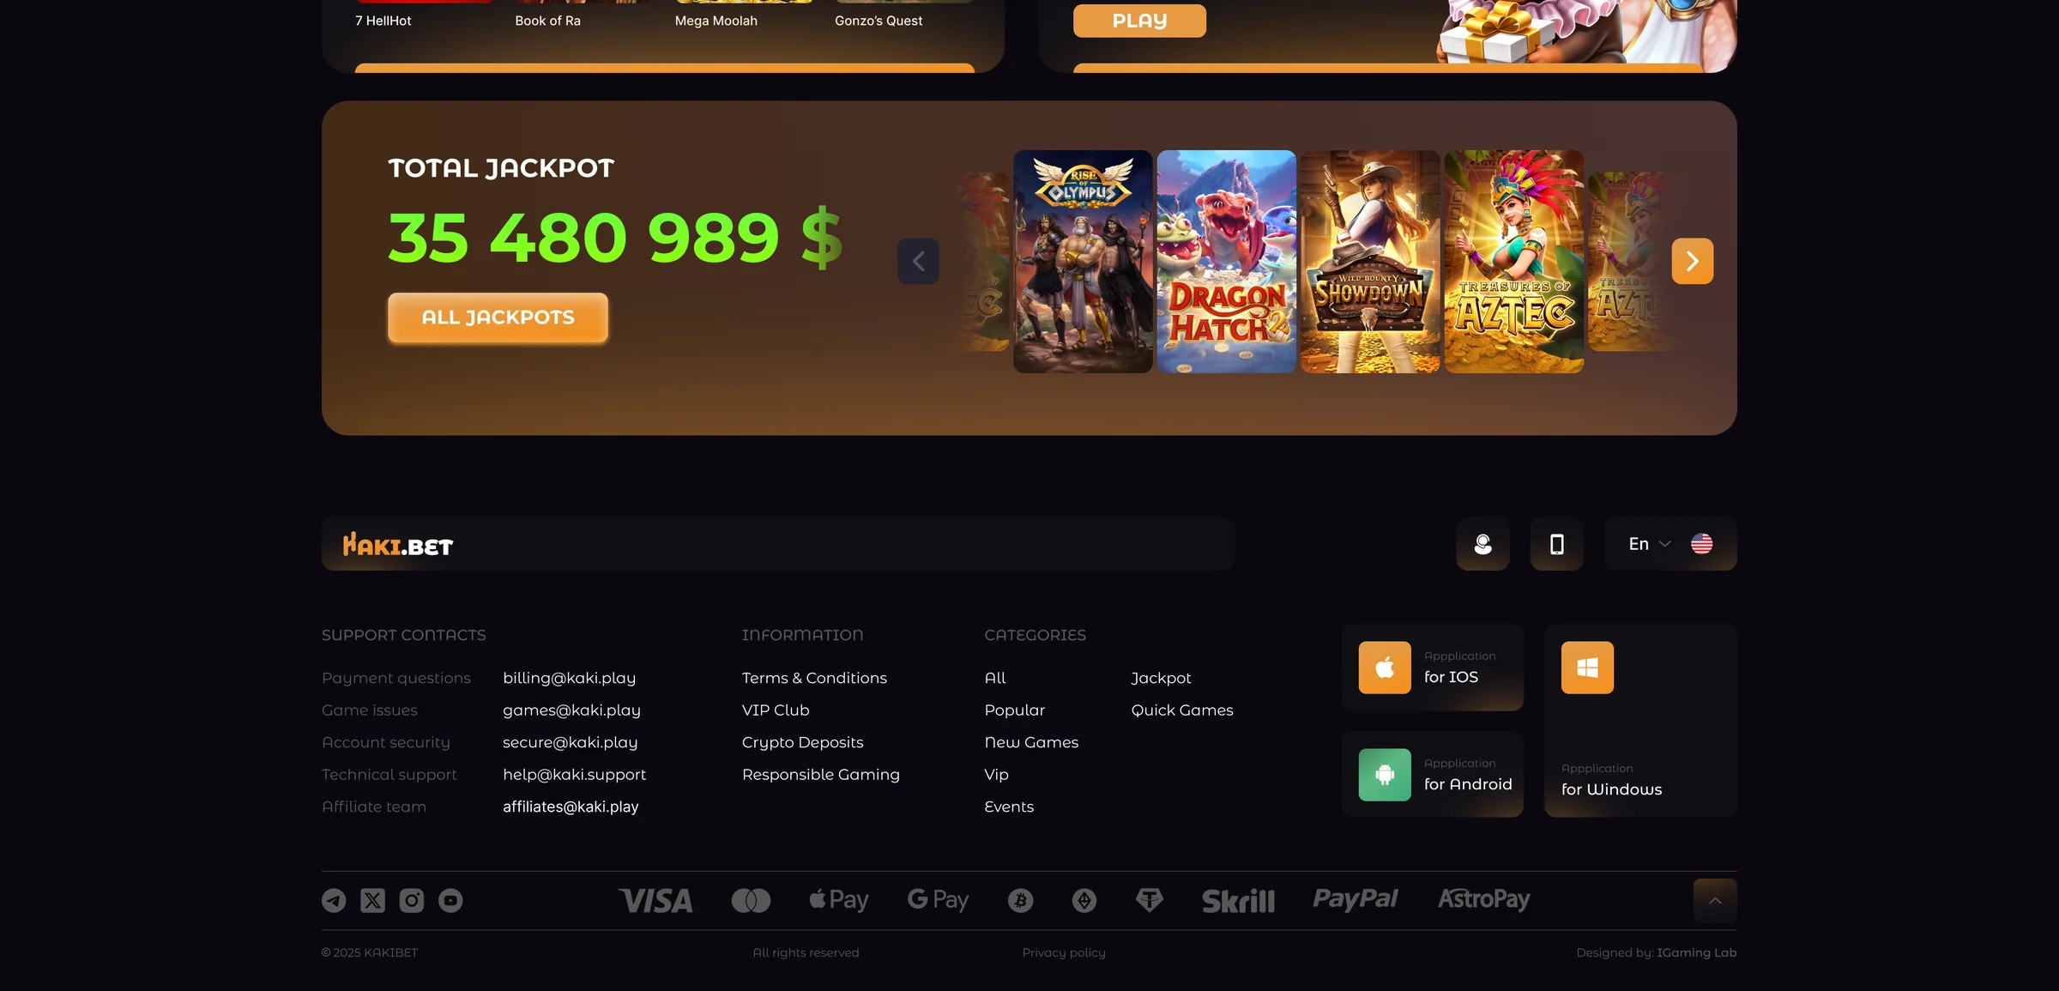This screenshot has height=991, width=2059.
Task: Click the back-to-top arrow button
Action: point(1715,900)
